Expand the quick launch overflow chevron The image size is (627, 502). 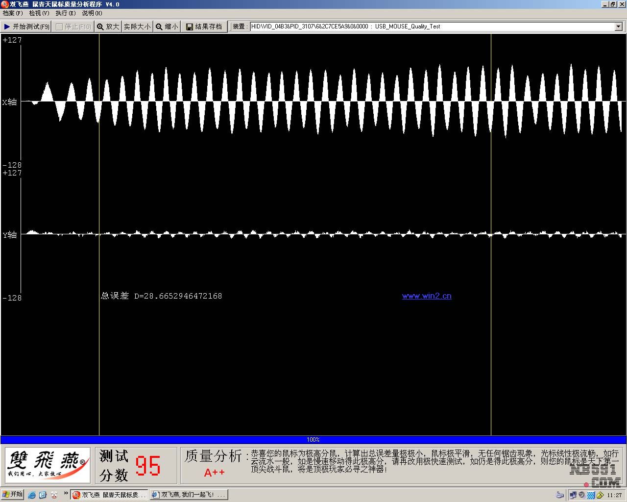pyautogui.click(x=66, y=494)
